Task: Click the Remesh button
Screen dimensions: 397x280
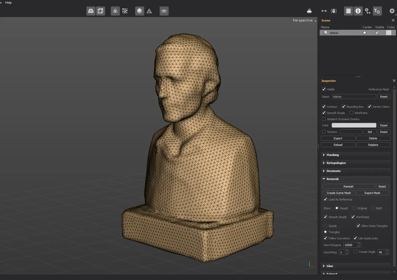Action: [348, 186]
